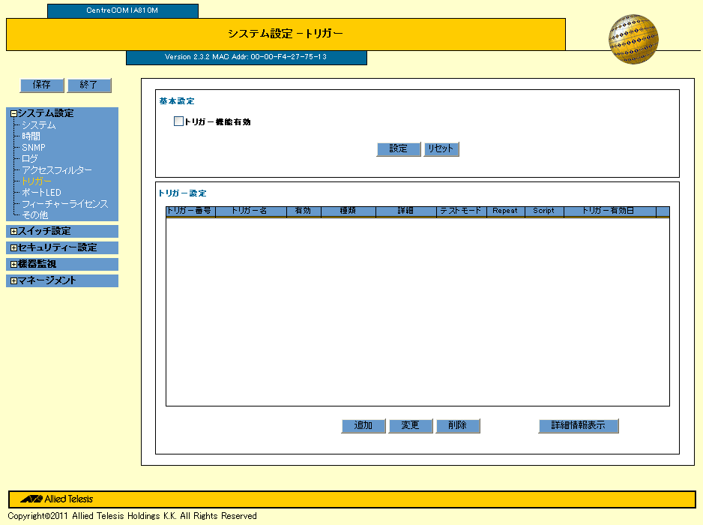Open フィーチャーライセンス page
This screenshot has height=525, width=703.
click(x=64, y=204)
